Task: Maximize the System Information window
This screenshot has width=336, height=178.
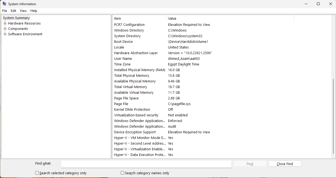Action: [x=318, y=4]
